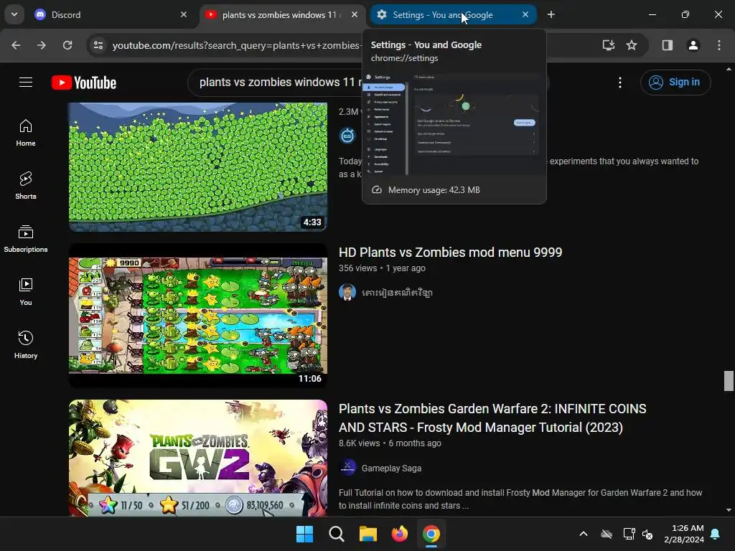Open File Explorer from taskbar

pos(368,534)
